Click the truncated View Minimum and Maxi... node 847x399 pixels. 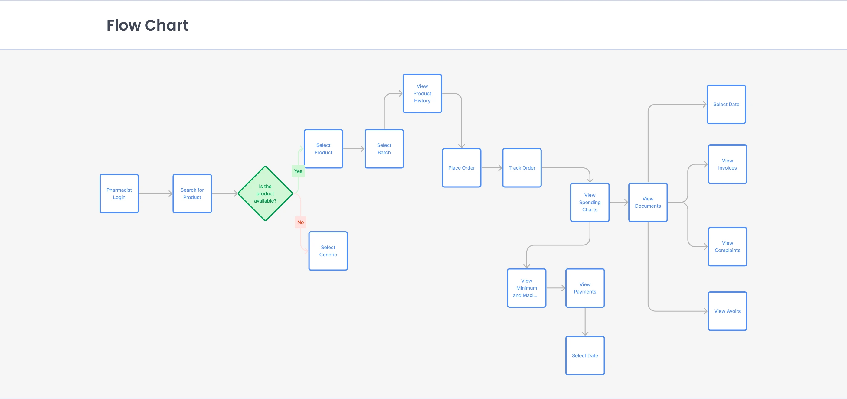coord(526,288)
